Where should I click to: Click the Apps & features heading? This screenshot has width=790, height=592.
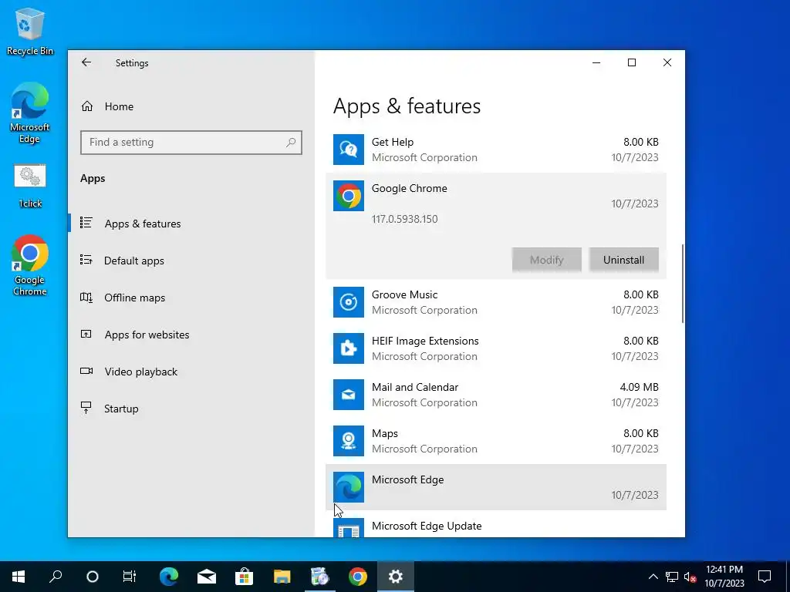[x=407, y=106]
